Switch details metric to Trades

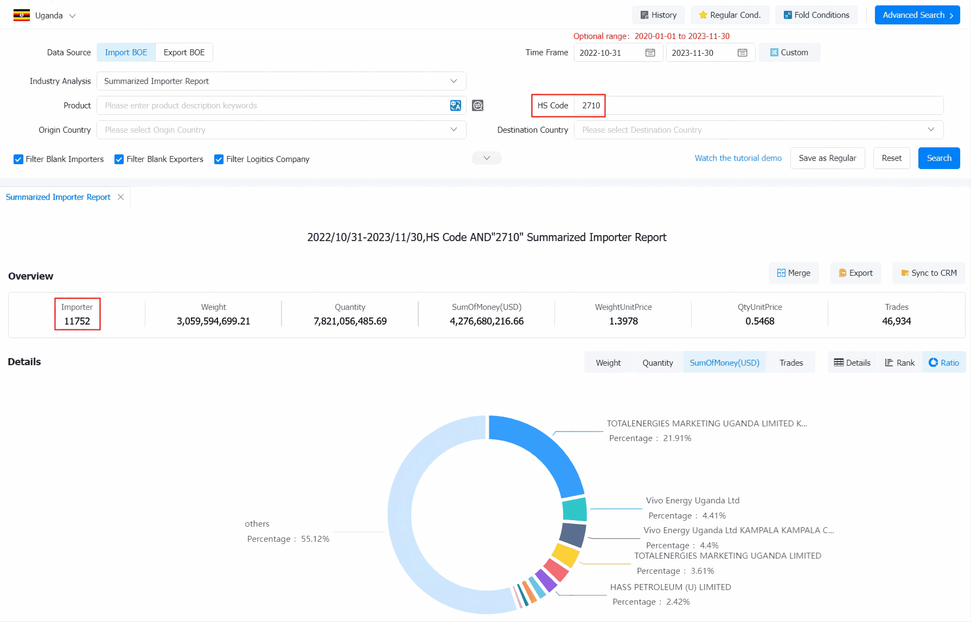[x=791, y=363]
